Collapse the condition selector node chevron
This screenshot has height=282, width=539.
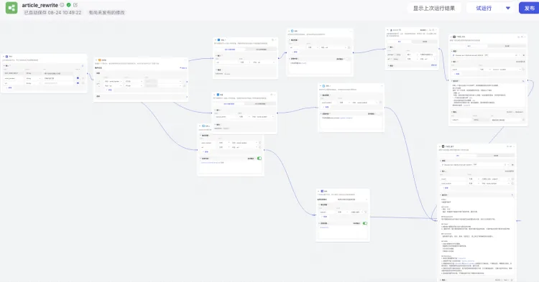pos(96,60)
